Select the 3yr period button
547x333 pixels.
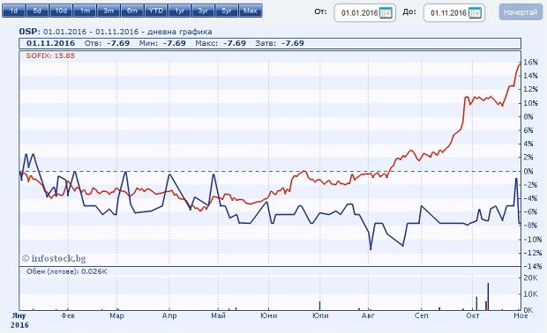(x=203, y=11)
